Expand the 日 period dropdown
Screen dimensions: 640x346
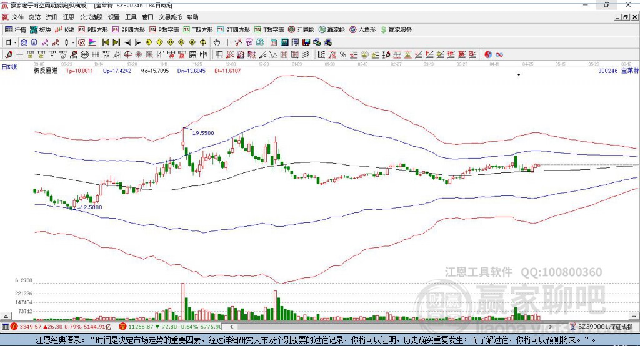[x=15, y=42]
